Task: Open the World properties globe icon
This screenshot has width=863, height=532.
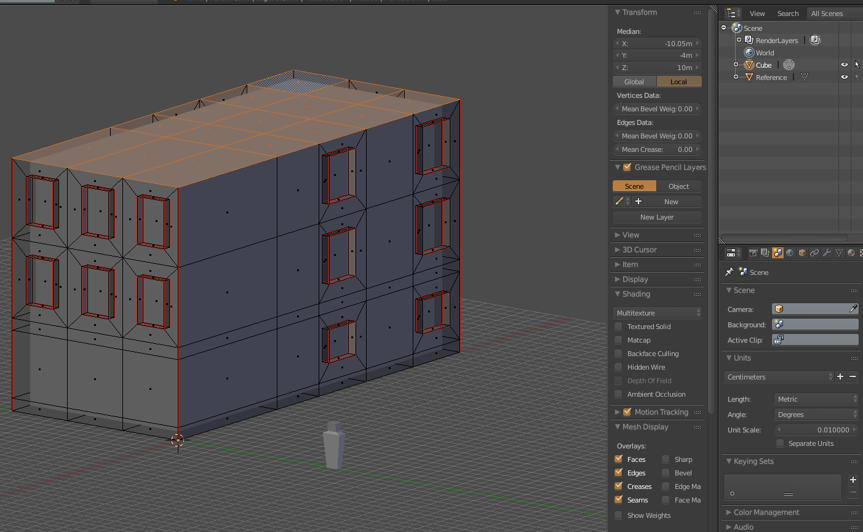Action: click(x=790, y=252)
